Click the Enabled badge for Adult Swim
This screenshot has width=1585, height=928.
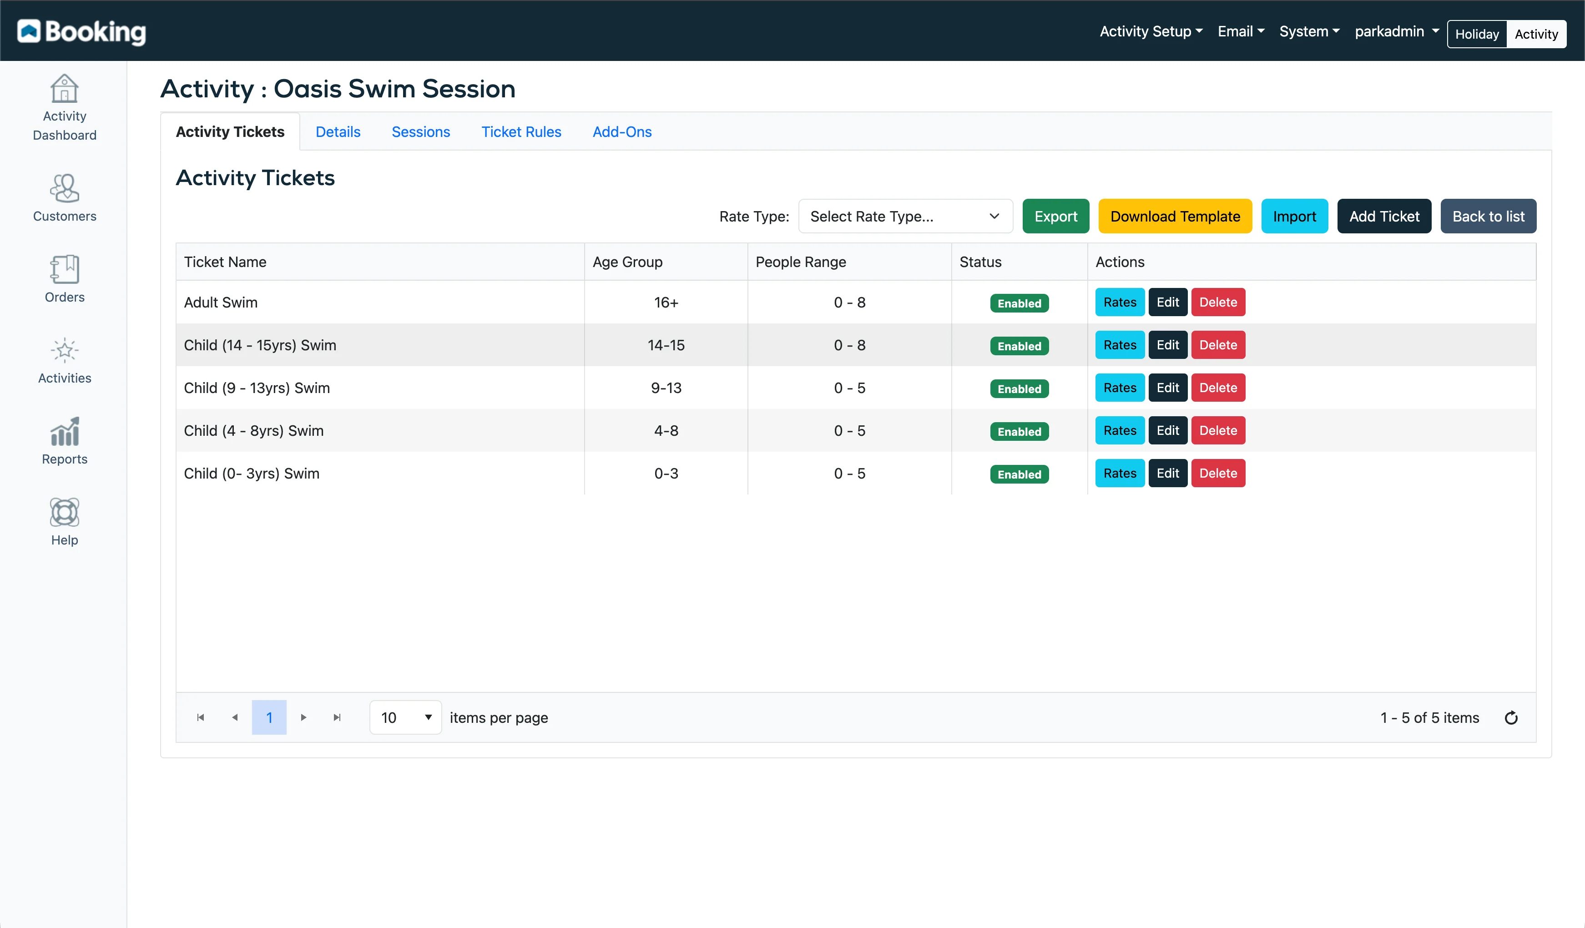(1019, 303)
